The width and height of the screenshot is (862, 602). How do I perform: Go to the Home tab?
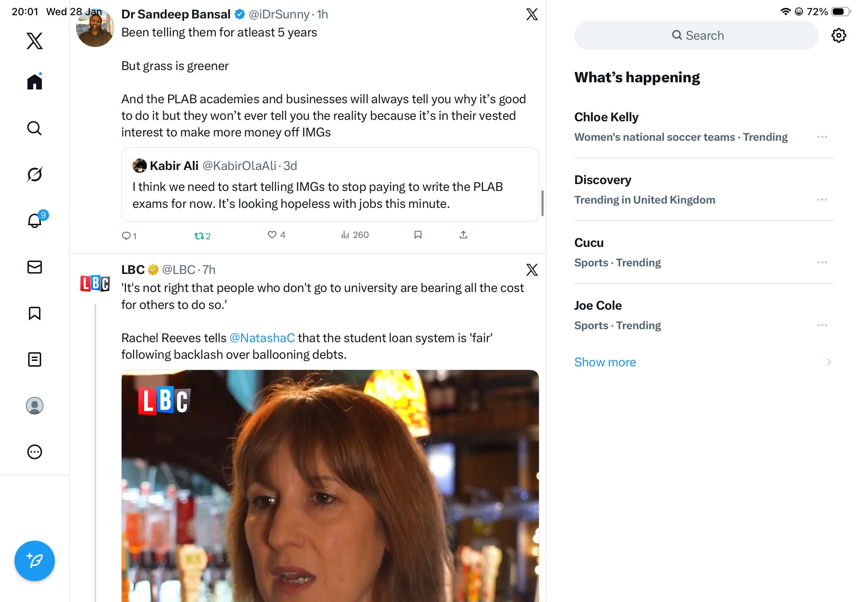35,82
